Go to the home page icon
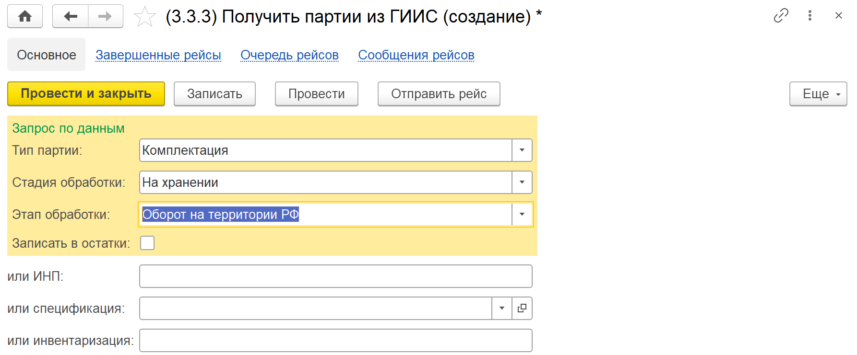Image resolution: width=857 pixels, height=355 pixels. click(x=25, y=16)
